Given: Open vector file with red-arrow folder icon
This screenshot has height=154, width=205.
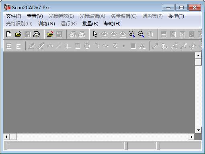Looking at the screenshot, I should coord(50,34).
